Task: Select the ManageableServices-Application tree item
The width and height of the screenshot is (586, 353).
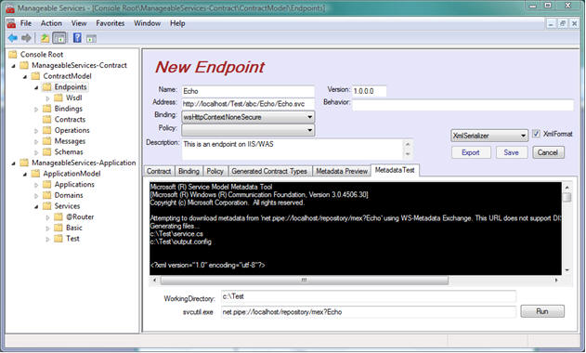Action: pyautogui.click(x=84, y=163)
